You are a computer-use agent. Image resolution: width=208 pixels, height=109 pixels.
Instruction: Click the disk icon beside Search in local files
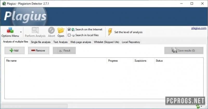(x=73, y=35)
